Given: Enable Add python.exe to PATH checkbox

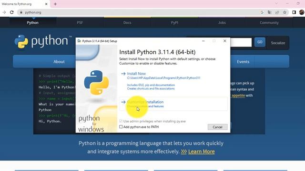Looking at the screenshot, I should click(121, 127).
